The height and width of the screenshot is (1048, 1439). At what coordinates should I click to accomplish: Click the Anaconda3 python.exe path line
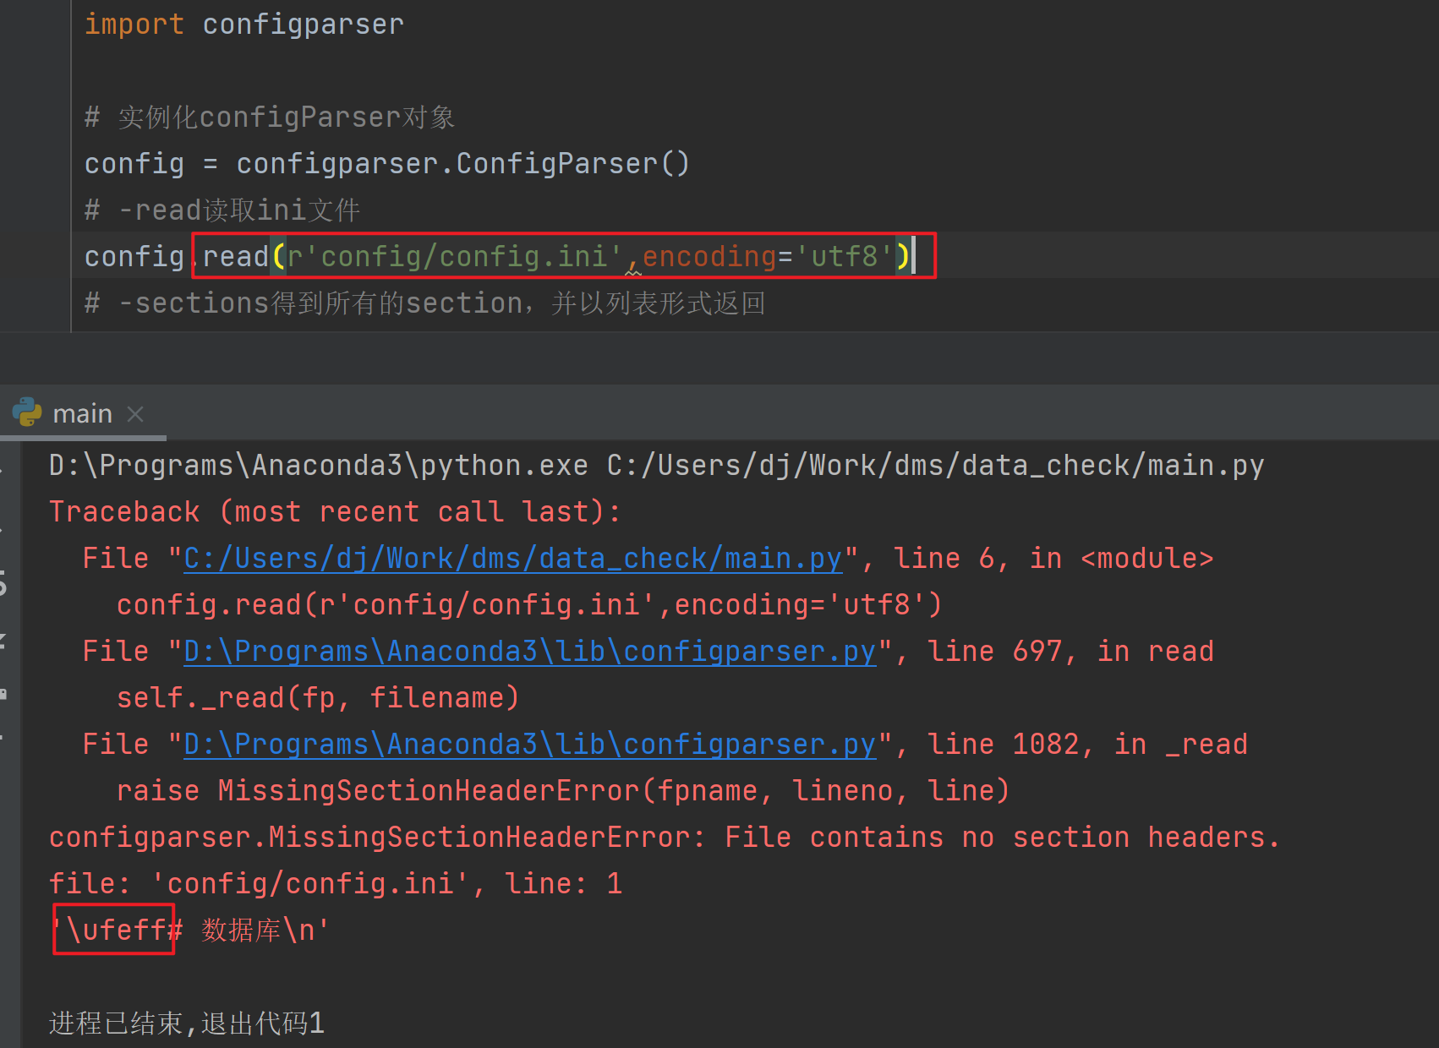click(x=655, y=464)
